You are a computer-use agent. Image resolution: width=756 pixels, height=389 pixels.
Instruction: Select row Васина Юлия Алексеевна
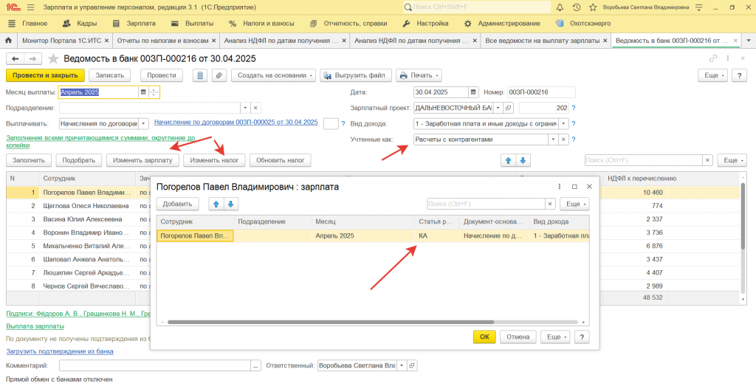click(81, 219)
